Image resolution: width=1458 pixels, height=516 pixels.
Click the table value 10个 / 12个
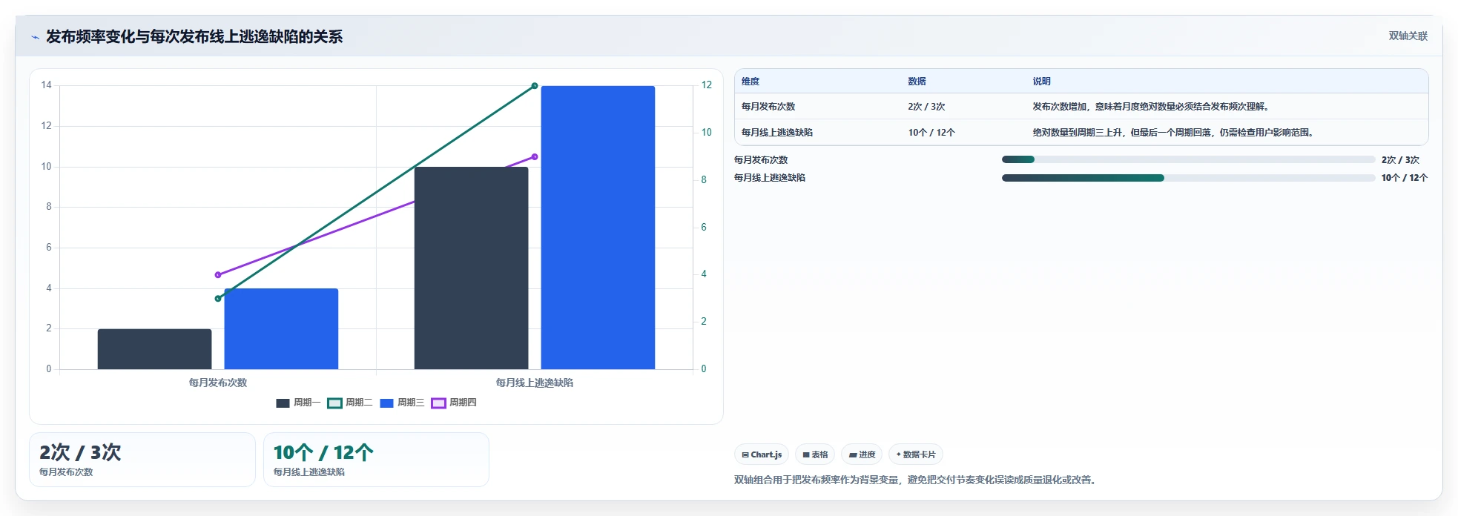[931, 133]
